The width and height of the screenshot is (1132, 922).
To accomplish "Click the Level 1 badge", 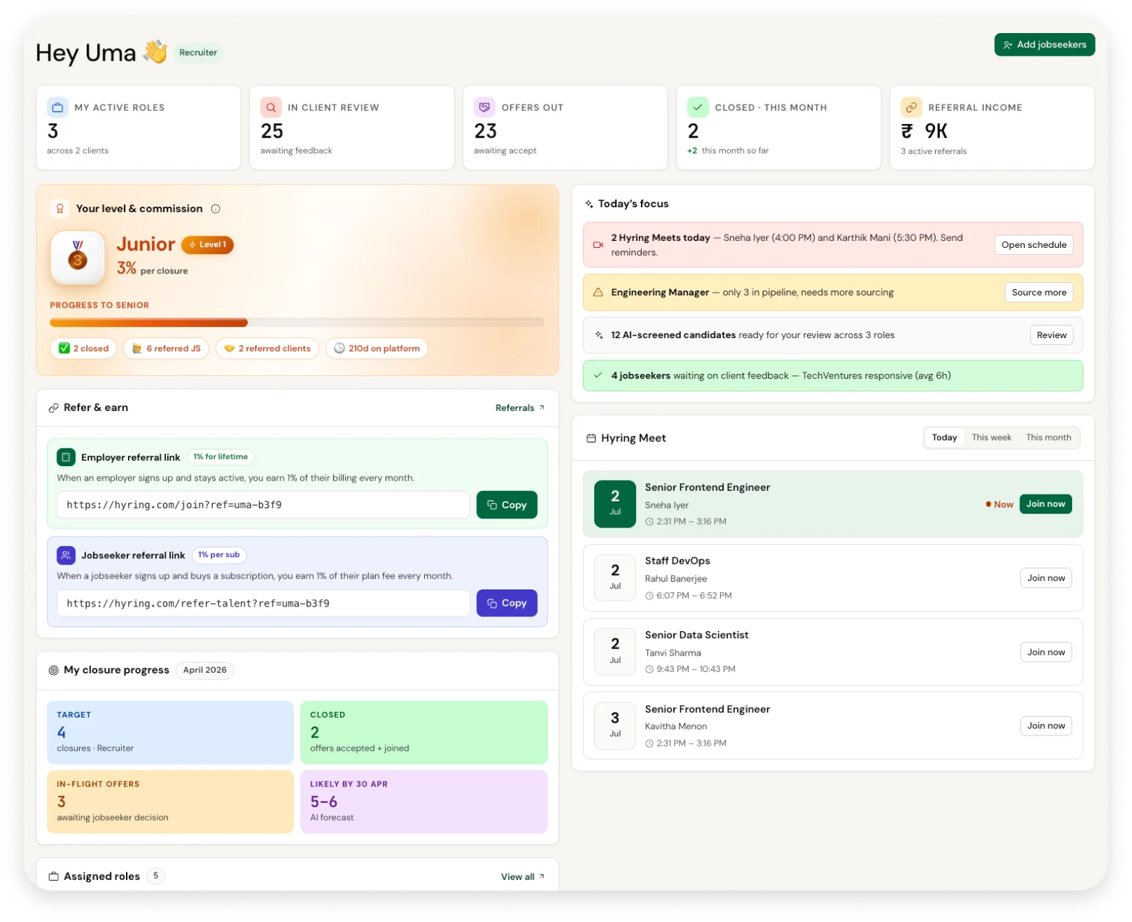I will [207, 245].
